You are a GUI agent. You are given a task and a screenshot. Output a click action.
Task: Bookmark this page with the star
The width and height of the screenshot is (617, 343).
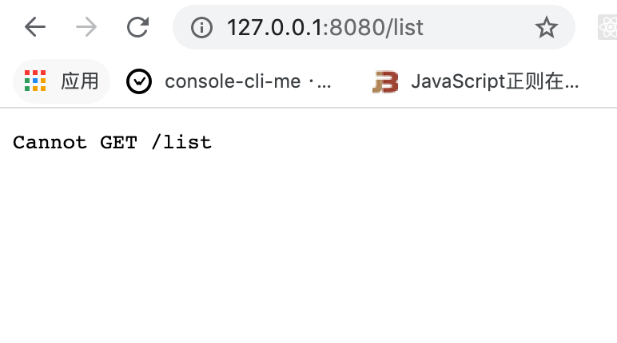[546, 28]
